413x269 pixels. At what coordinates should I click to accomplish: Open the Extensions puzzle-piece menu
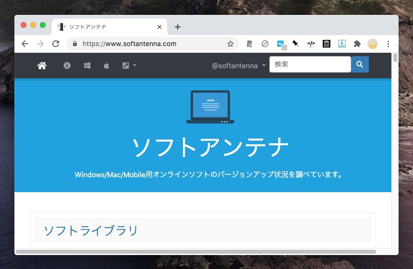357,44
